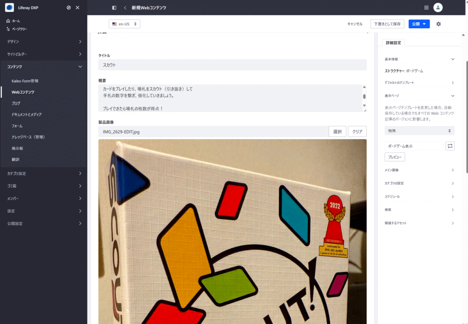The height and width of the screenshot is (324, 468).
Task: Close the Liferay DXP side menu
Action: (78, 7)
